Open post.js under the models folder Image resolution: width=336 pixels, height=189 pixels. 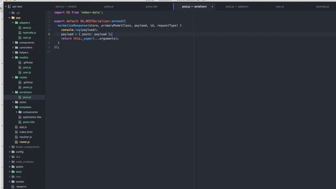point(27,68)
